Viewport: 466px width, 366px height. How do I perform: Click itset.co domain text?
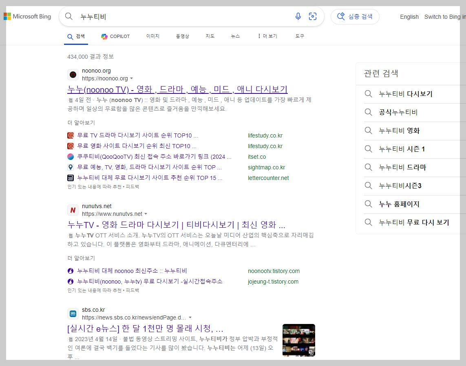coord(257,157)
